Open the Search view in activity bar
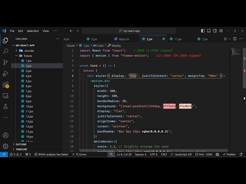This screenshot has height=184, width=246. [x=5, y=51]
